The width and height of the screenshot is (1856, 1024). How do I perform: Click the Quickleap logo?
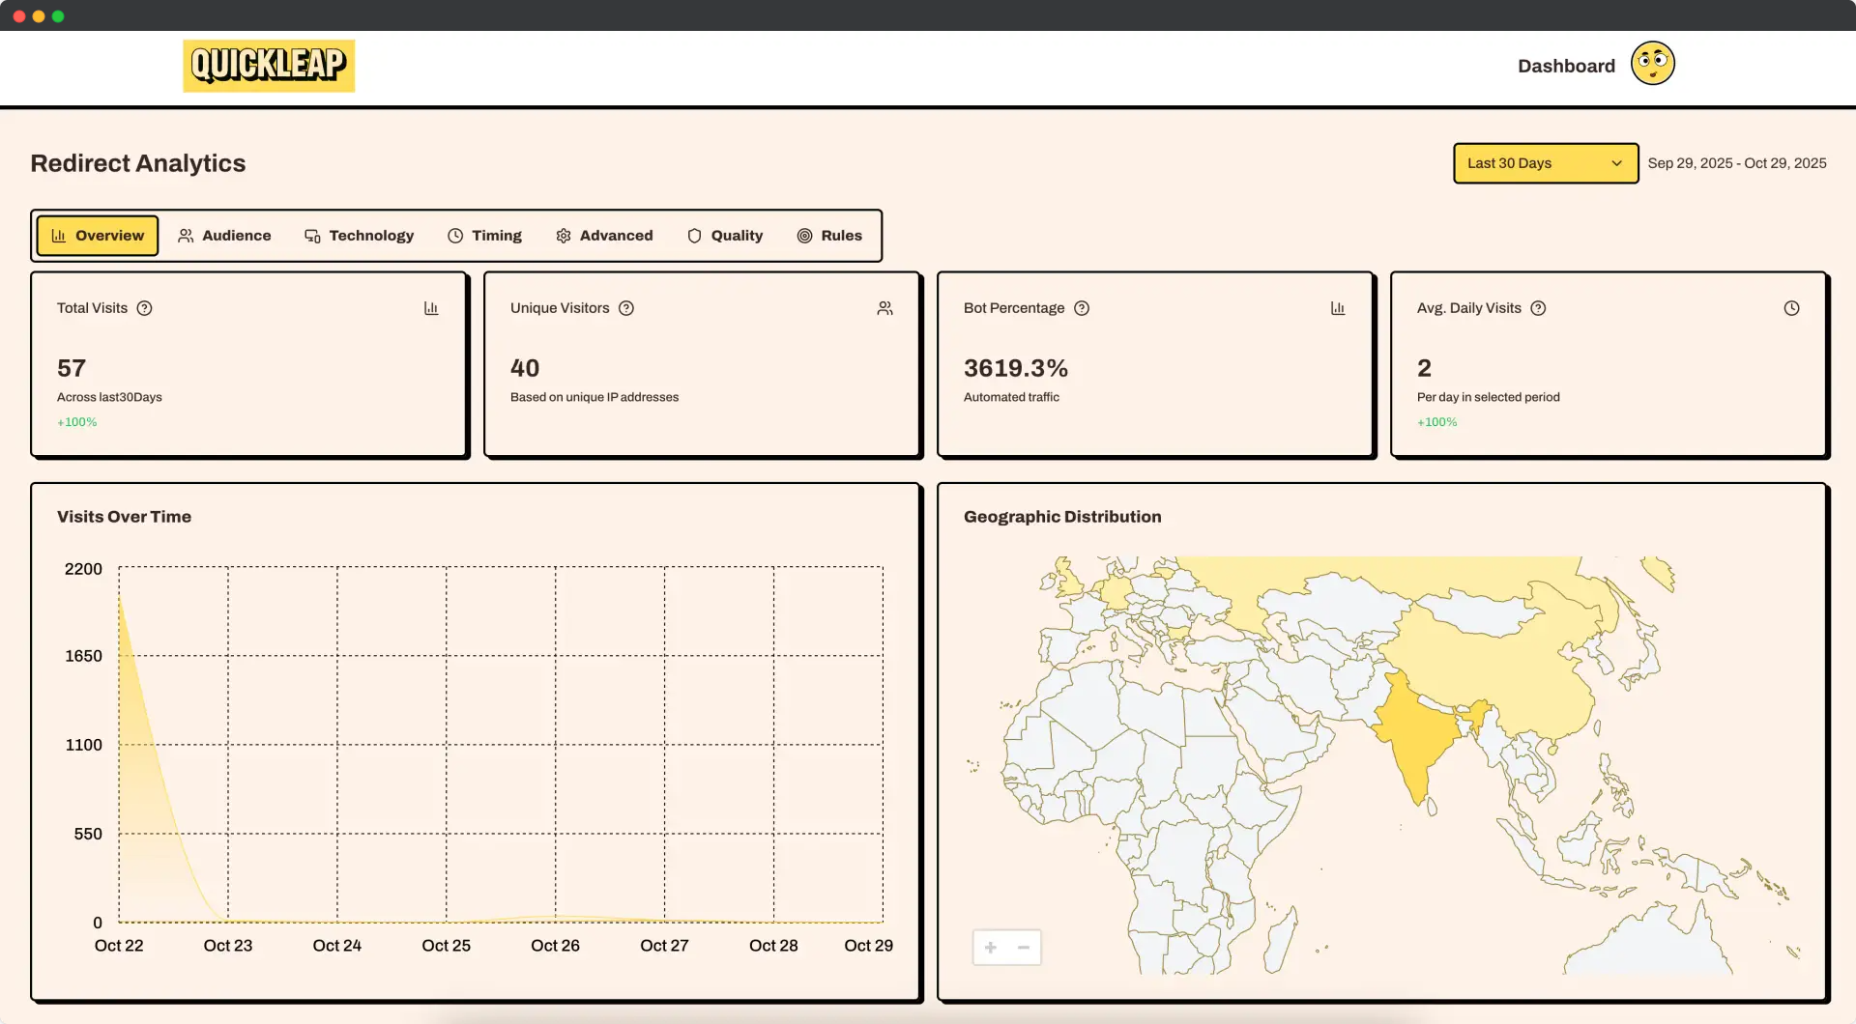pyautogui.click(x=269, y=65)
